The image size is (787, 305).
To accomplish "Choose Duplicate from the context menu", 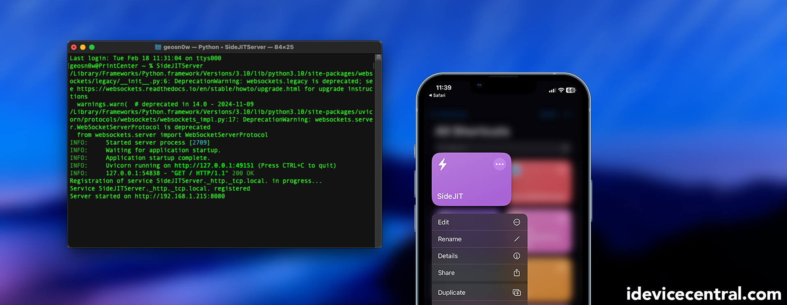I will pos(480,292).
